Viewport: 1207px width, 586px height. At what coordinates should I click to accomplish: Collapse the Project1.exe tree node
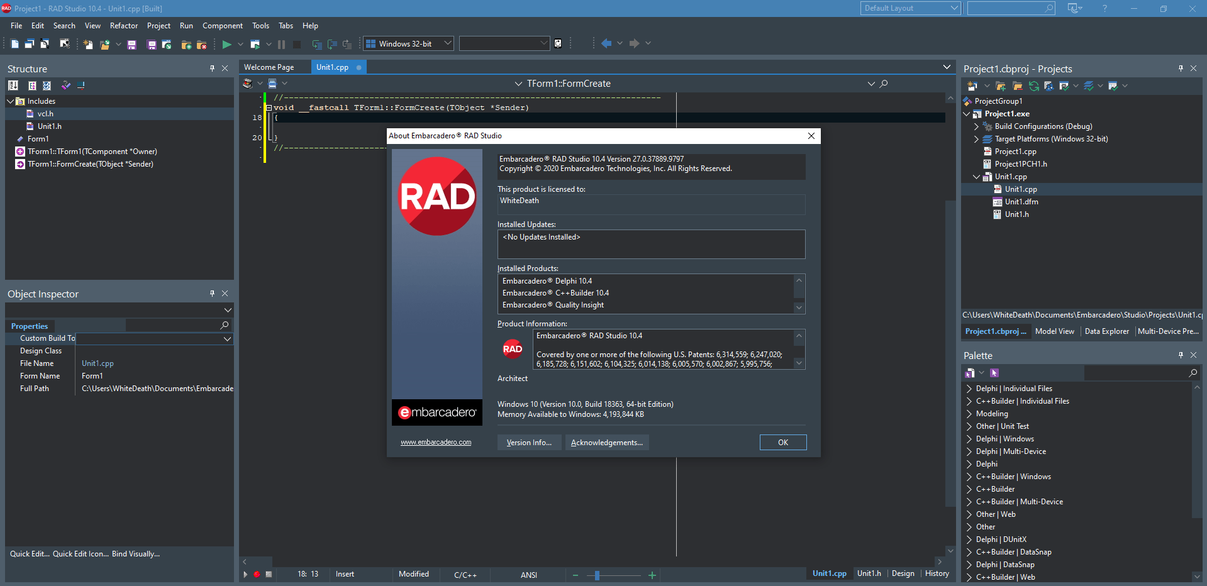coord(967,114)
